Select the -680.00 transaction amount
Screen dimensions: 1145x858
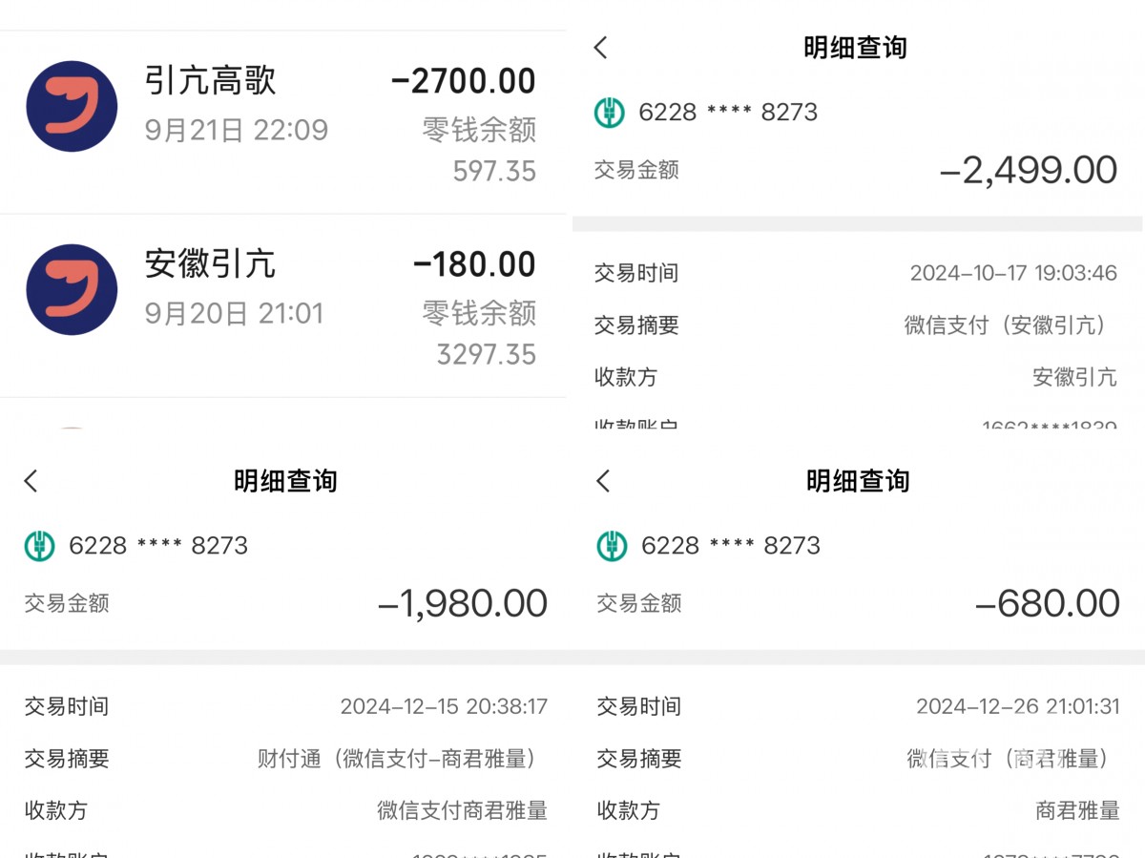point(1047,604)
